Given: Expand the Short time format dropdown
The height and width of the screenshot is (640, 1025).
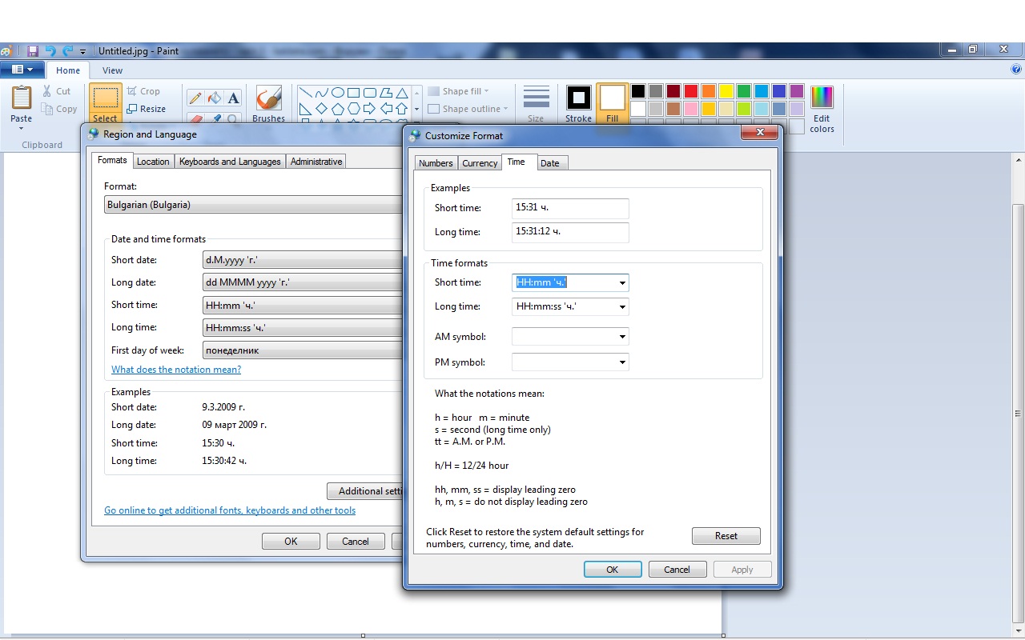Looking at the screenshot, I should pos(622,282).
